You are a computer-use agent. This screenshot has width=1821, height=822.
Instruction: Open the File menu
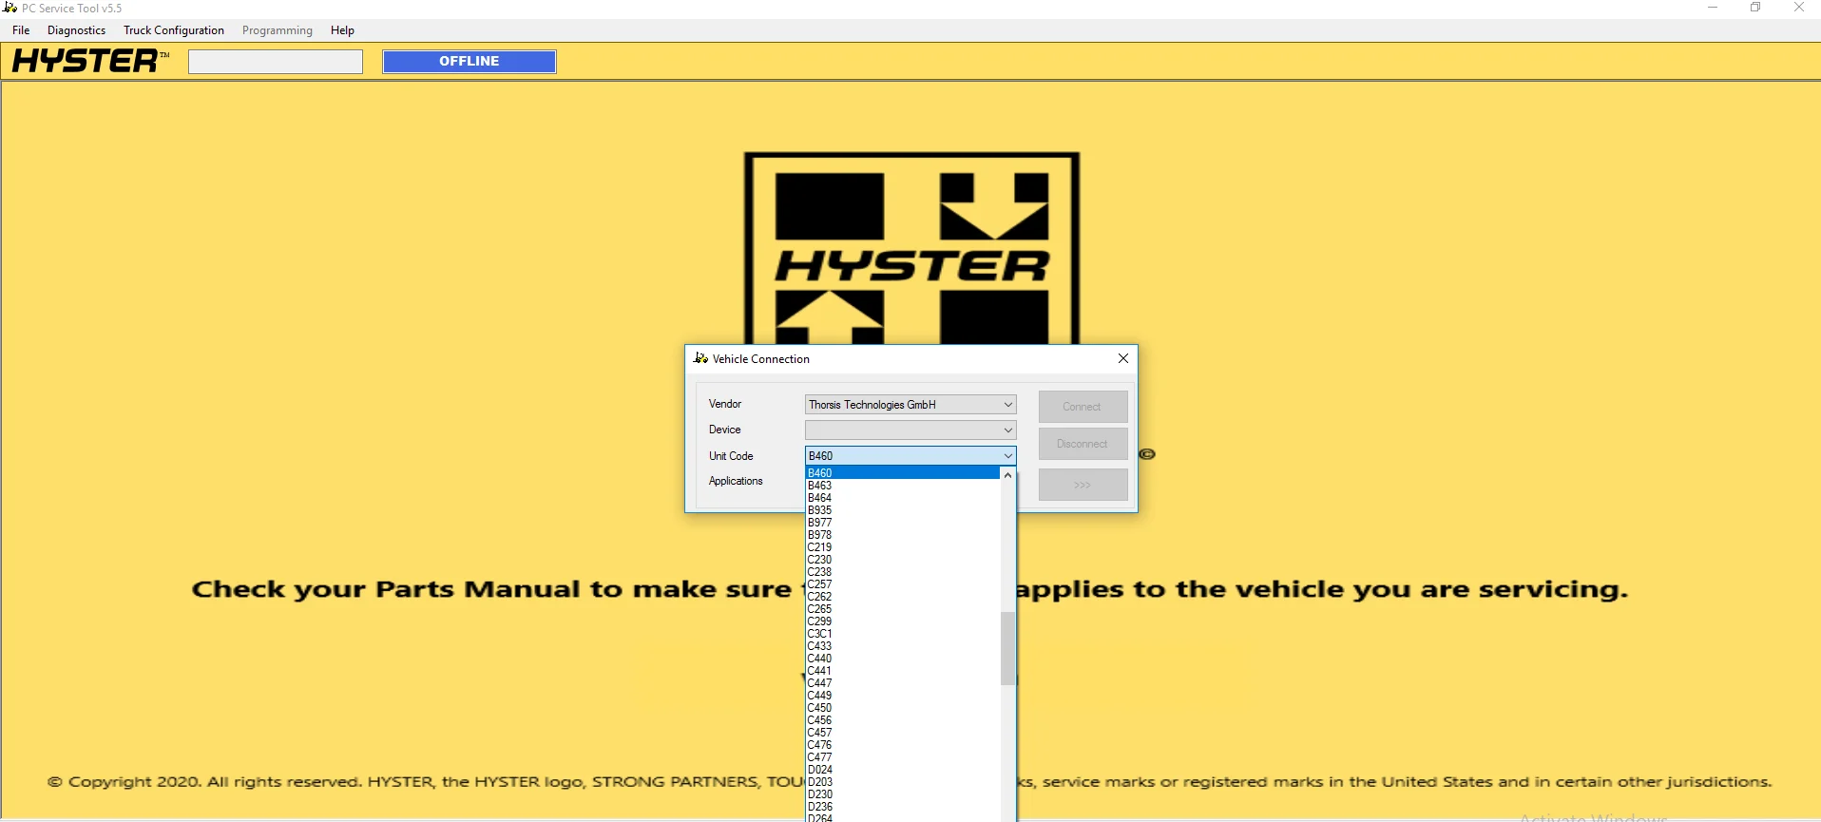(x=21, y=30)
